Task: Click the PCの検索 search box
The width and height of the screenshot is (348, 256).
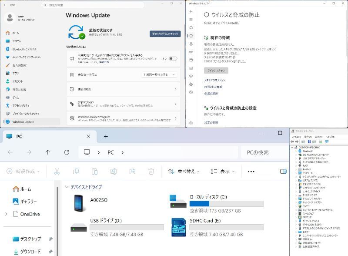Action: pyautogui.click(x=264, y=152)
